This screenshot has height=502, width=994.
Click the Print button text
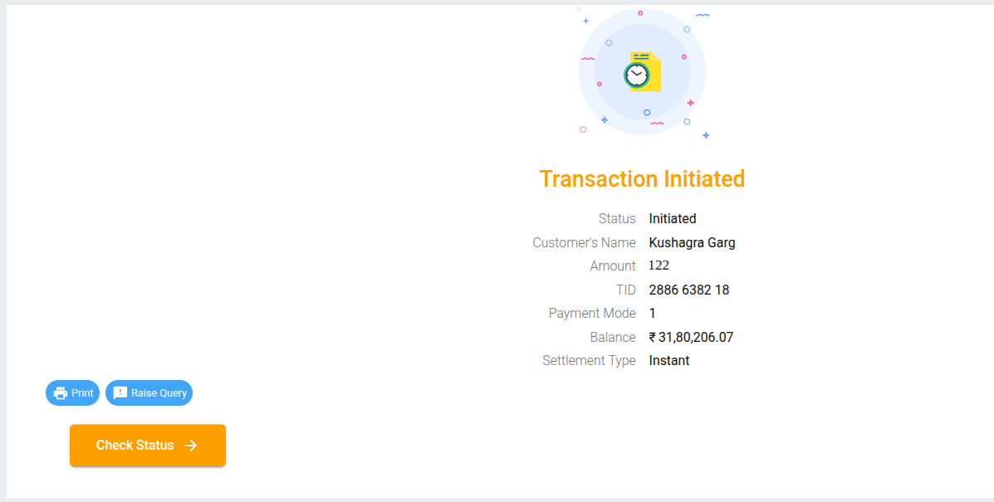[82, 393]
